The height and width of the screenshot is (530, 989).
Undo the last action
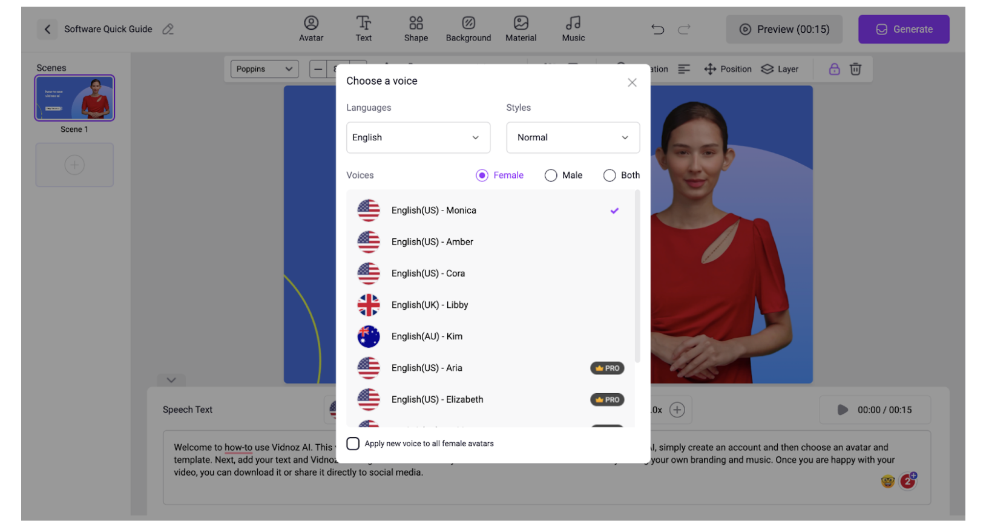pos(658,29)
